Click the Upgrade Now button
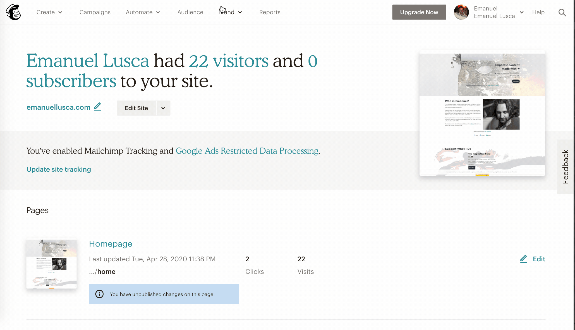This screenshot has height=330, width=575. pos(419,12)
